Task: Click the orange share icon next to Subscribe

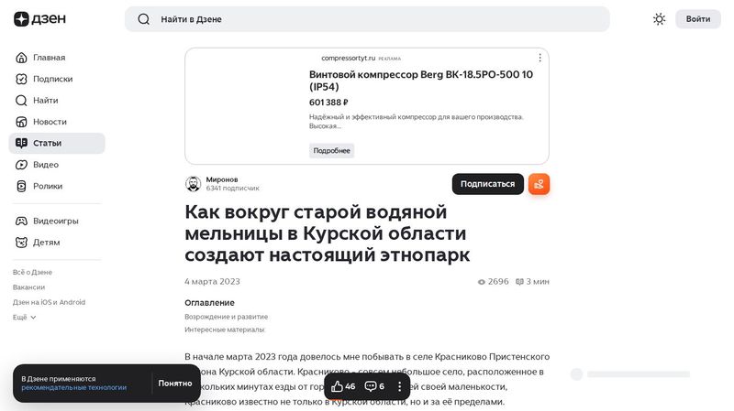Action: click(539, 184)
